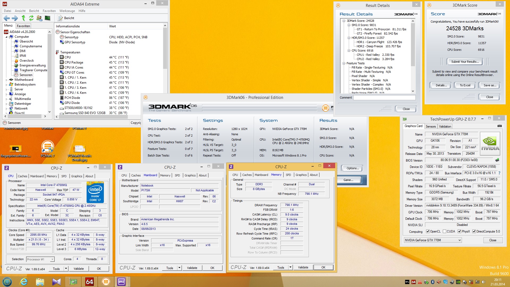Open the SPD tab in Memory CPU-Z window
Screen dimensions: 510x287
[288, 175]
